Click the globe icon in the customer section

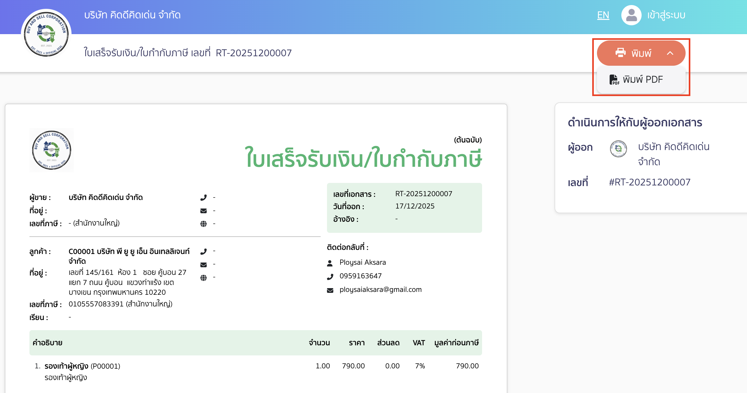(x=204, y=277)
